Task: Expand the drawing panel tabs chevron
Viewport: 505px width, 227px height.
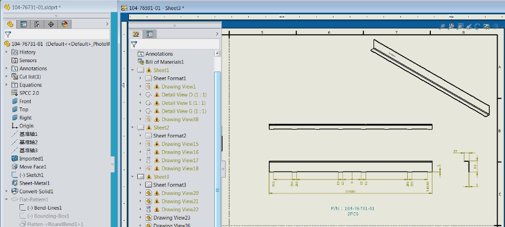Action: coord(217,34)
